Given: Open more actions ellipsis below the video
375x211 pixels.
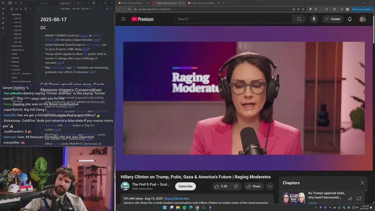Looking at the screenshot, I should pyautogui.click(x=270, y=186).
